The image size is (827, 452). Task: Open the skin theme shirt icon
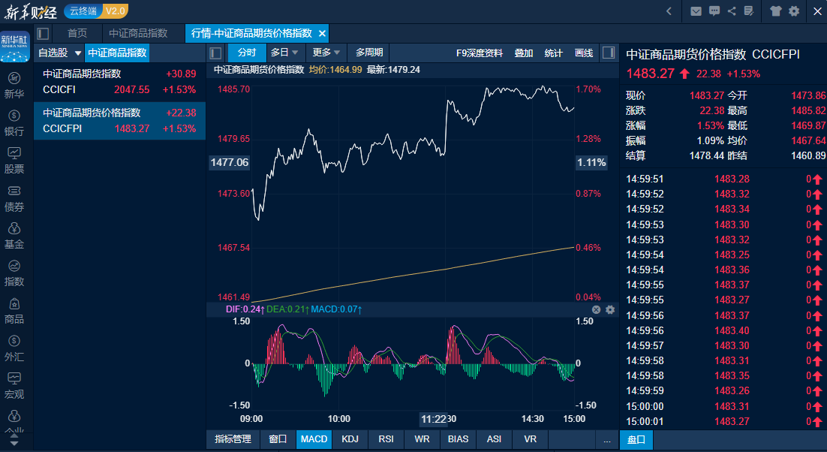pos(776,11)
